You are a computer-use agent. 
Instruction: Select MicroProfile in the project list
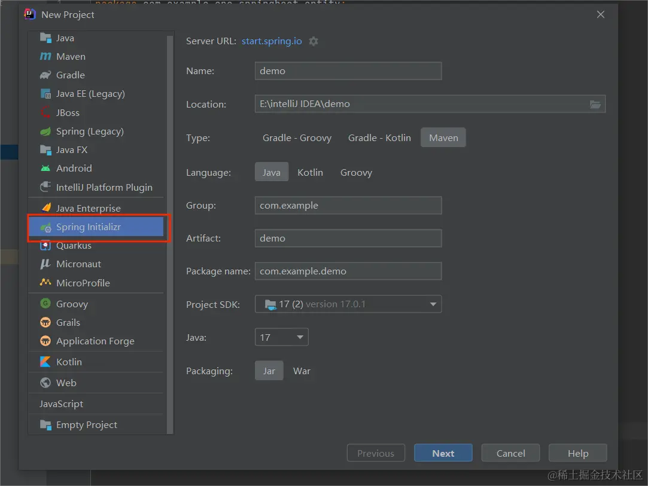96,282
